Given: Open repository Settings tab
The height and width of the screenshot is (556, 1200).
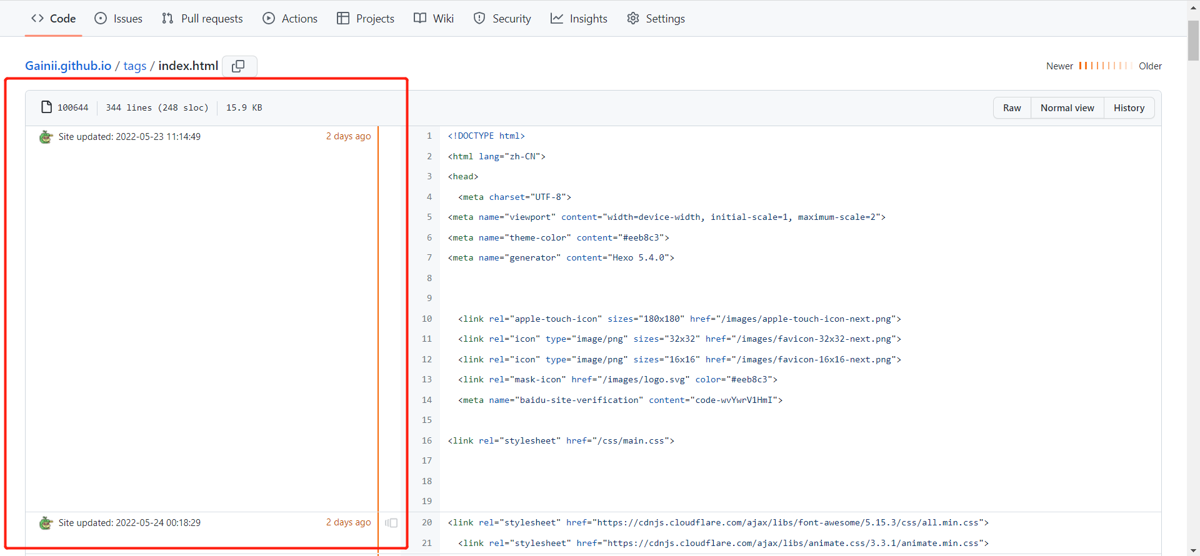Looking at the screenshot, I should coord(656,18).
